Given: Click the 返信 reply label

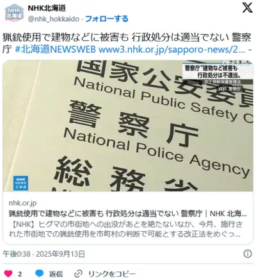Looking at the screenshot, I should pyautogui.click(x=56, y=274).
